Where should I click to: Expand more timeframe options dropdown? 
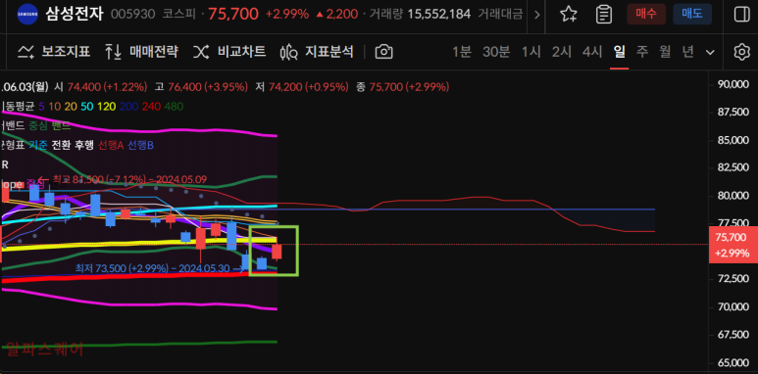click(710, 52)
